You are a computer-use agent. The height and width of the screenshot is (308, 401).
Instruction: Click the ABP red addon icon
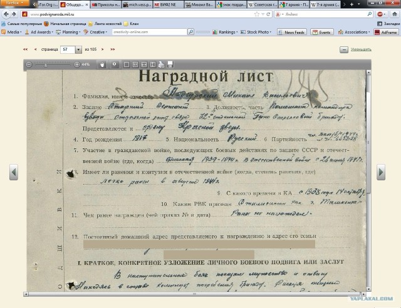[380, 14]
